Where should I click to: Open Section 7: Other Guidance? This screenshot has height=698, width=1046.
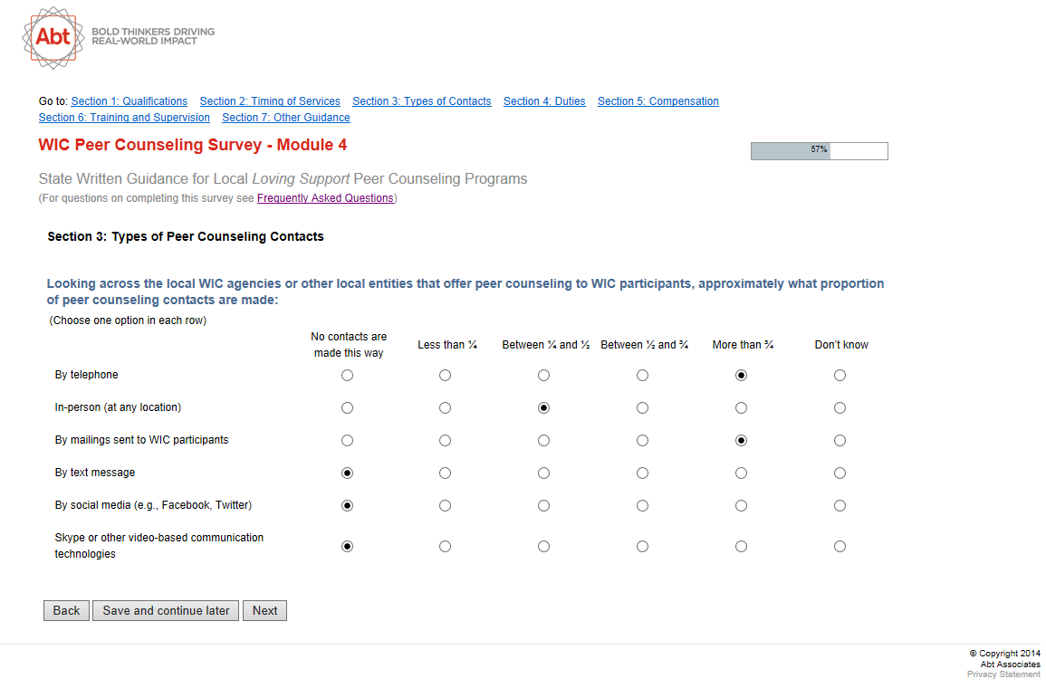pos(285,118)
